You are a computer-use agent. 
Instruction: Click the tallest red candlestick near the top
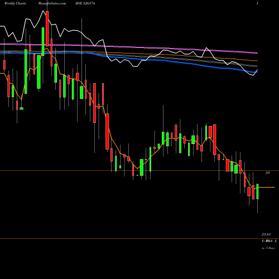tap(47, 28)
